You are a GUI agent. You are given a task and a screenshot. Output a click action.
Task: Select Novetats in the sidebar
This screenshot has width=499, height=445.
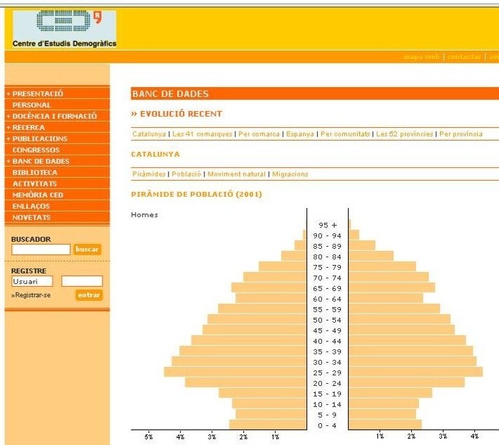click(x=32, y=217)
